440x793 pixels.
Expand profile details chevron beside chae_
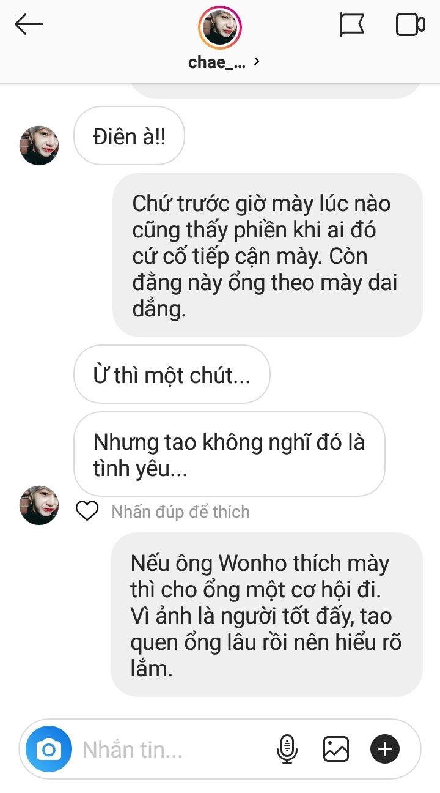coord(257,61)
